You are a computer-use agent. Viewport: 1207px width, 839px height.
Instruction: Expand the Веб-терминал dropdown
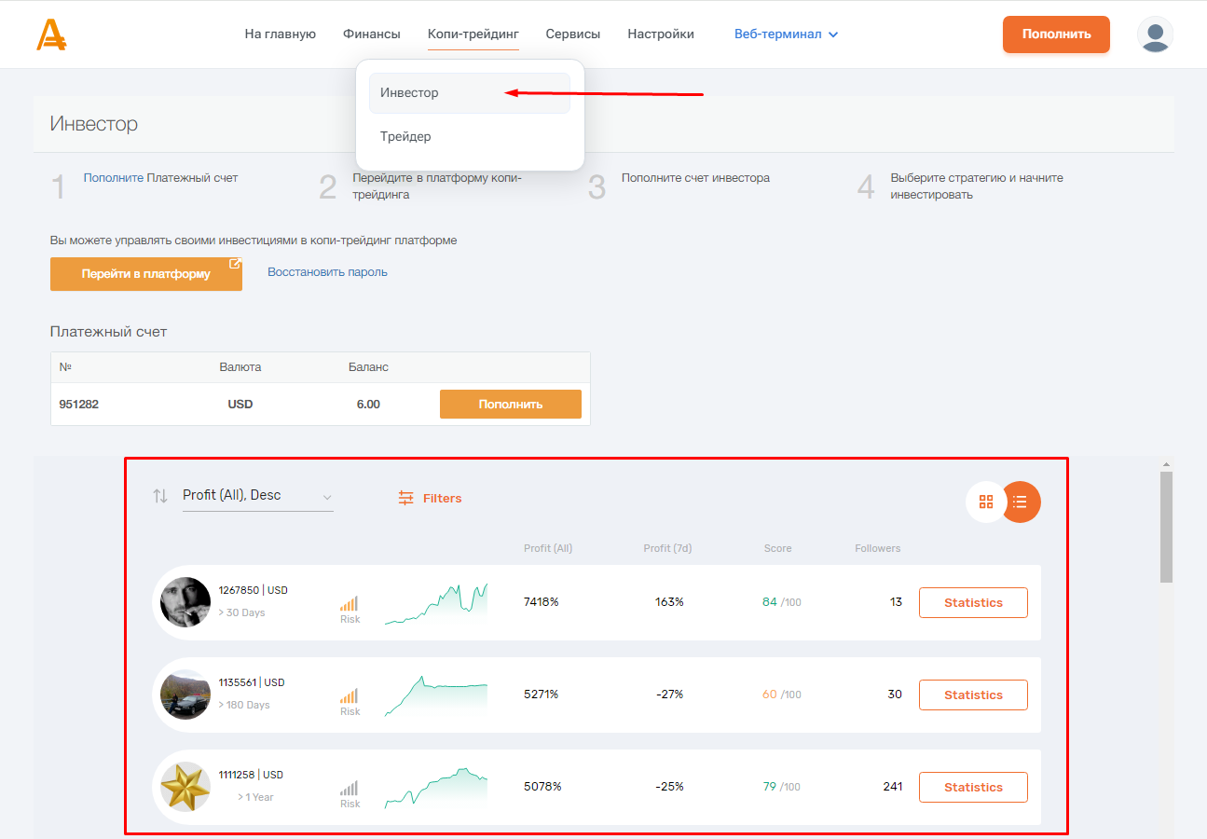[786, 34]
